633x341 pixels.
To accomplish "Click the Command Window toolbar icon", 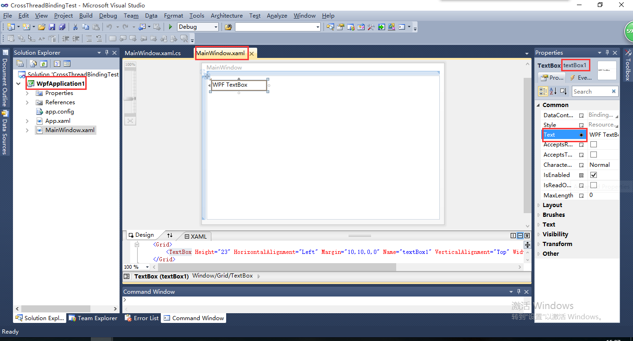I will pos(402,27).
